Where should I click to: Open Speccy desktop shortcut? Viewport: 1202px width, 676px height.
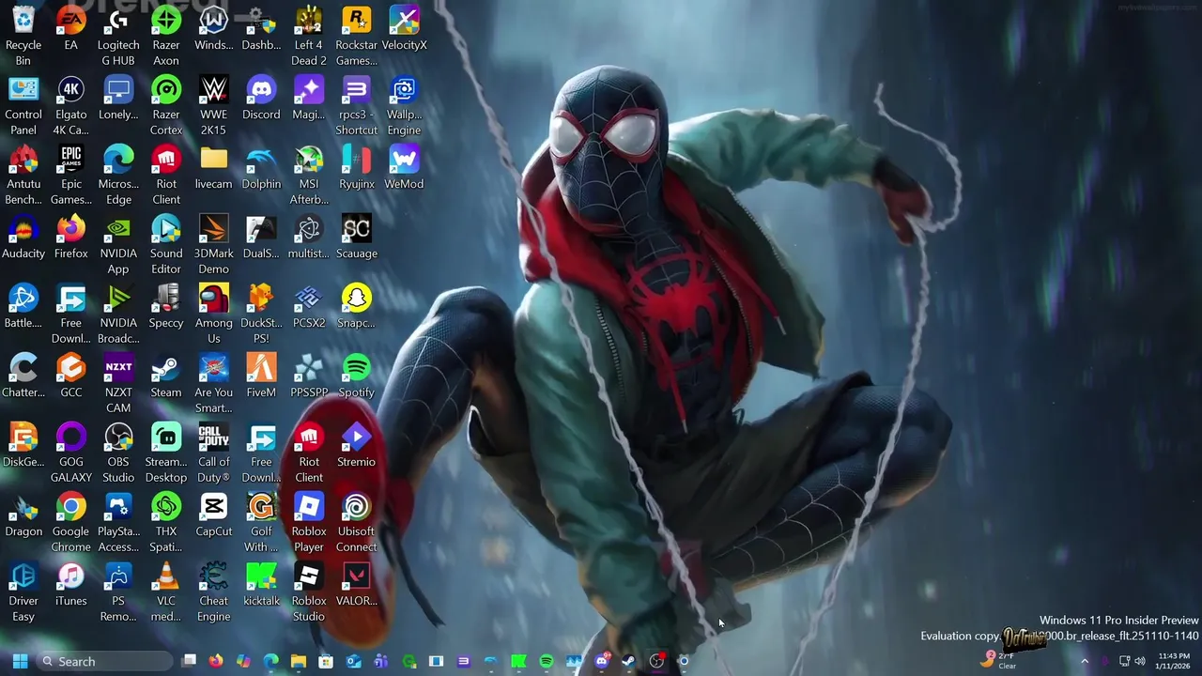[166, 306]
